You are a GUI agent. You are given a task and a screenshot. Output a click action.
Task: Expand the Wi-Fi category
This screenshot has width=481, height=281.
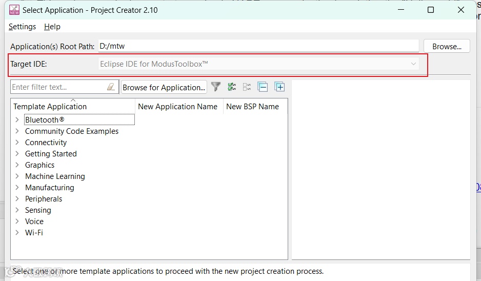(x=17, y=232)
